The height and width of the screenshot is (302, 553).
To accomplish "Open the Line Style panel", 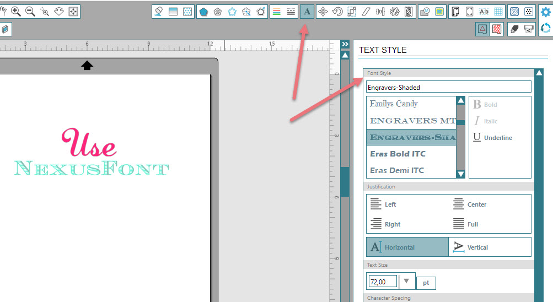I will click(291, 12).
